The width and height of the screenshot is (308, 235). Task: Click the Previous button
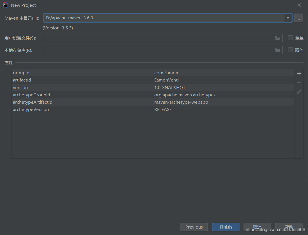pyautogui.click(x=194, y=227)
